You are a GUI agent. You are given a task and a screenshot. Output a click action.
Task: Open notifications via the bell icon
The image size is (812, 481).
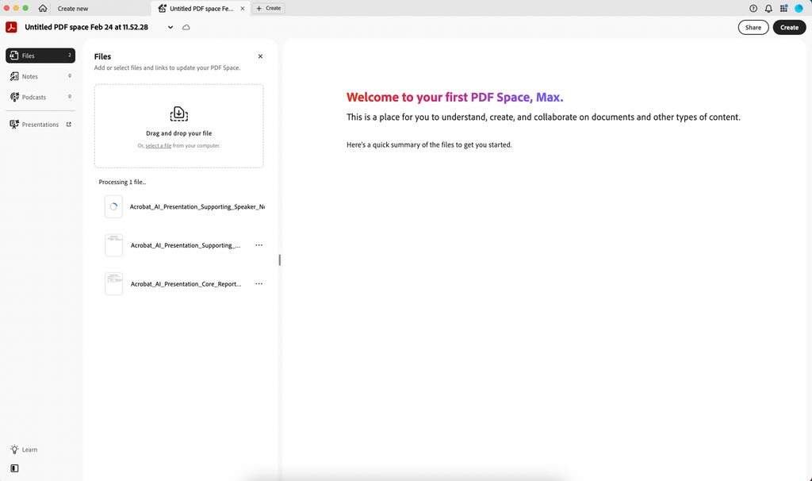(x=767, y=8)
